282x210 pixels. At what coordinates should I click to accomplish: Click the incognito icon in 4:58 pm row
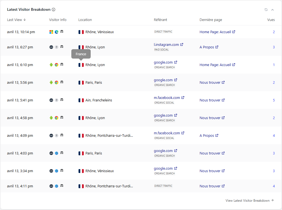(62, 118)
